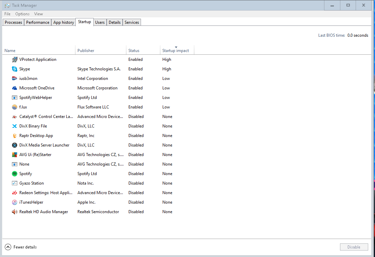Click Enabled status in the iusb3mon row
Viewport: 375px width, 257px height.
click(136, 79)
